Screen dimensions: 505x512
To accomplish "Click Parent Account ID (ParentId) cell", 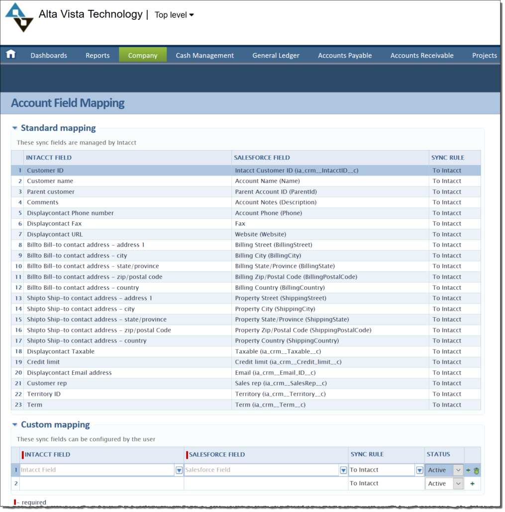I will (330, 192).
